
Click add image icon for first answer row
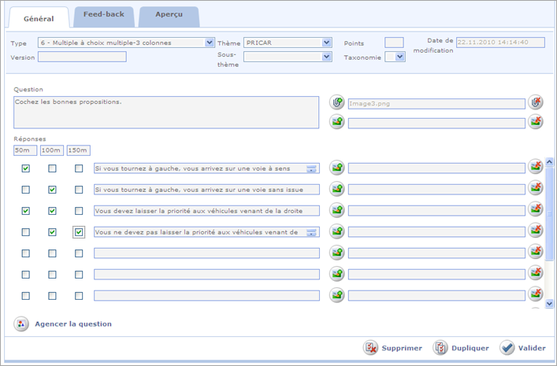pyautogui.click(x=337, y=168)
